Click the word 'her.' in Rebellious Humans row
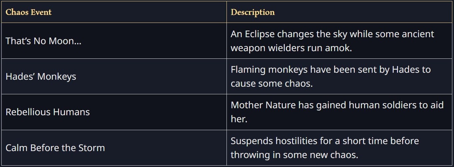 [x=239, y=119]
